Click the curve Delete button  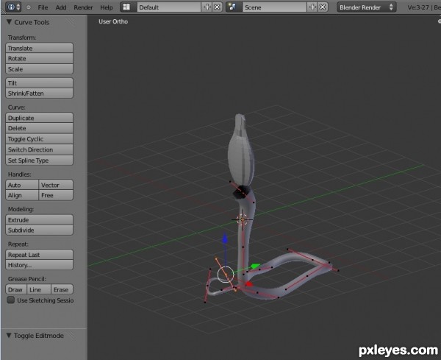tap(39, 128)
